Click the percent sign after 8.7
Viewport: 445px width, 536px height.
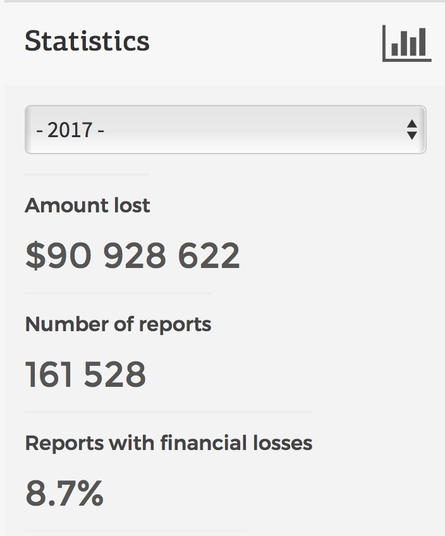click(89, 494)
